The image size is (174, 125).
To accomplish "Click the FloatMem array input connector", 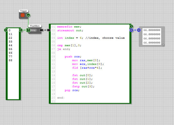I will (x=28, y=30).
